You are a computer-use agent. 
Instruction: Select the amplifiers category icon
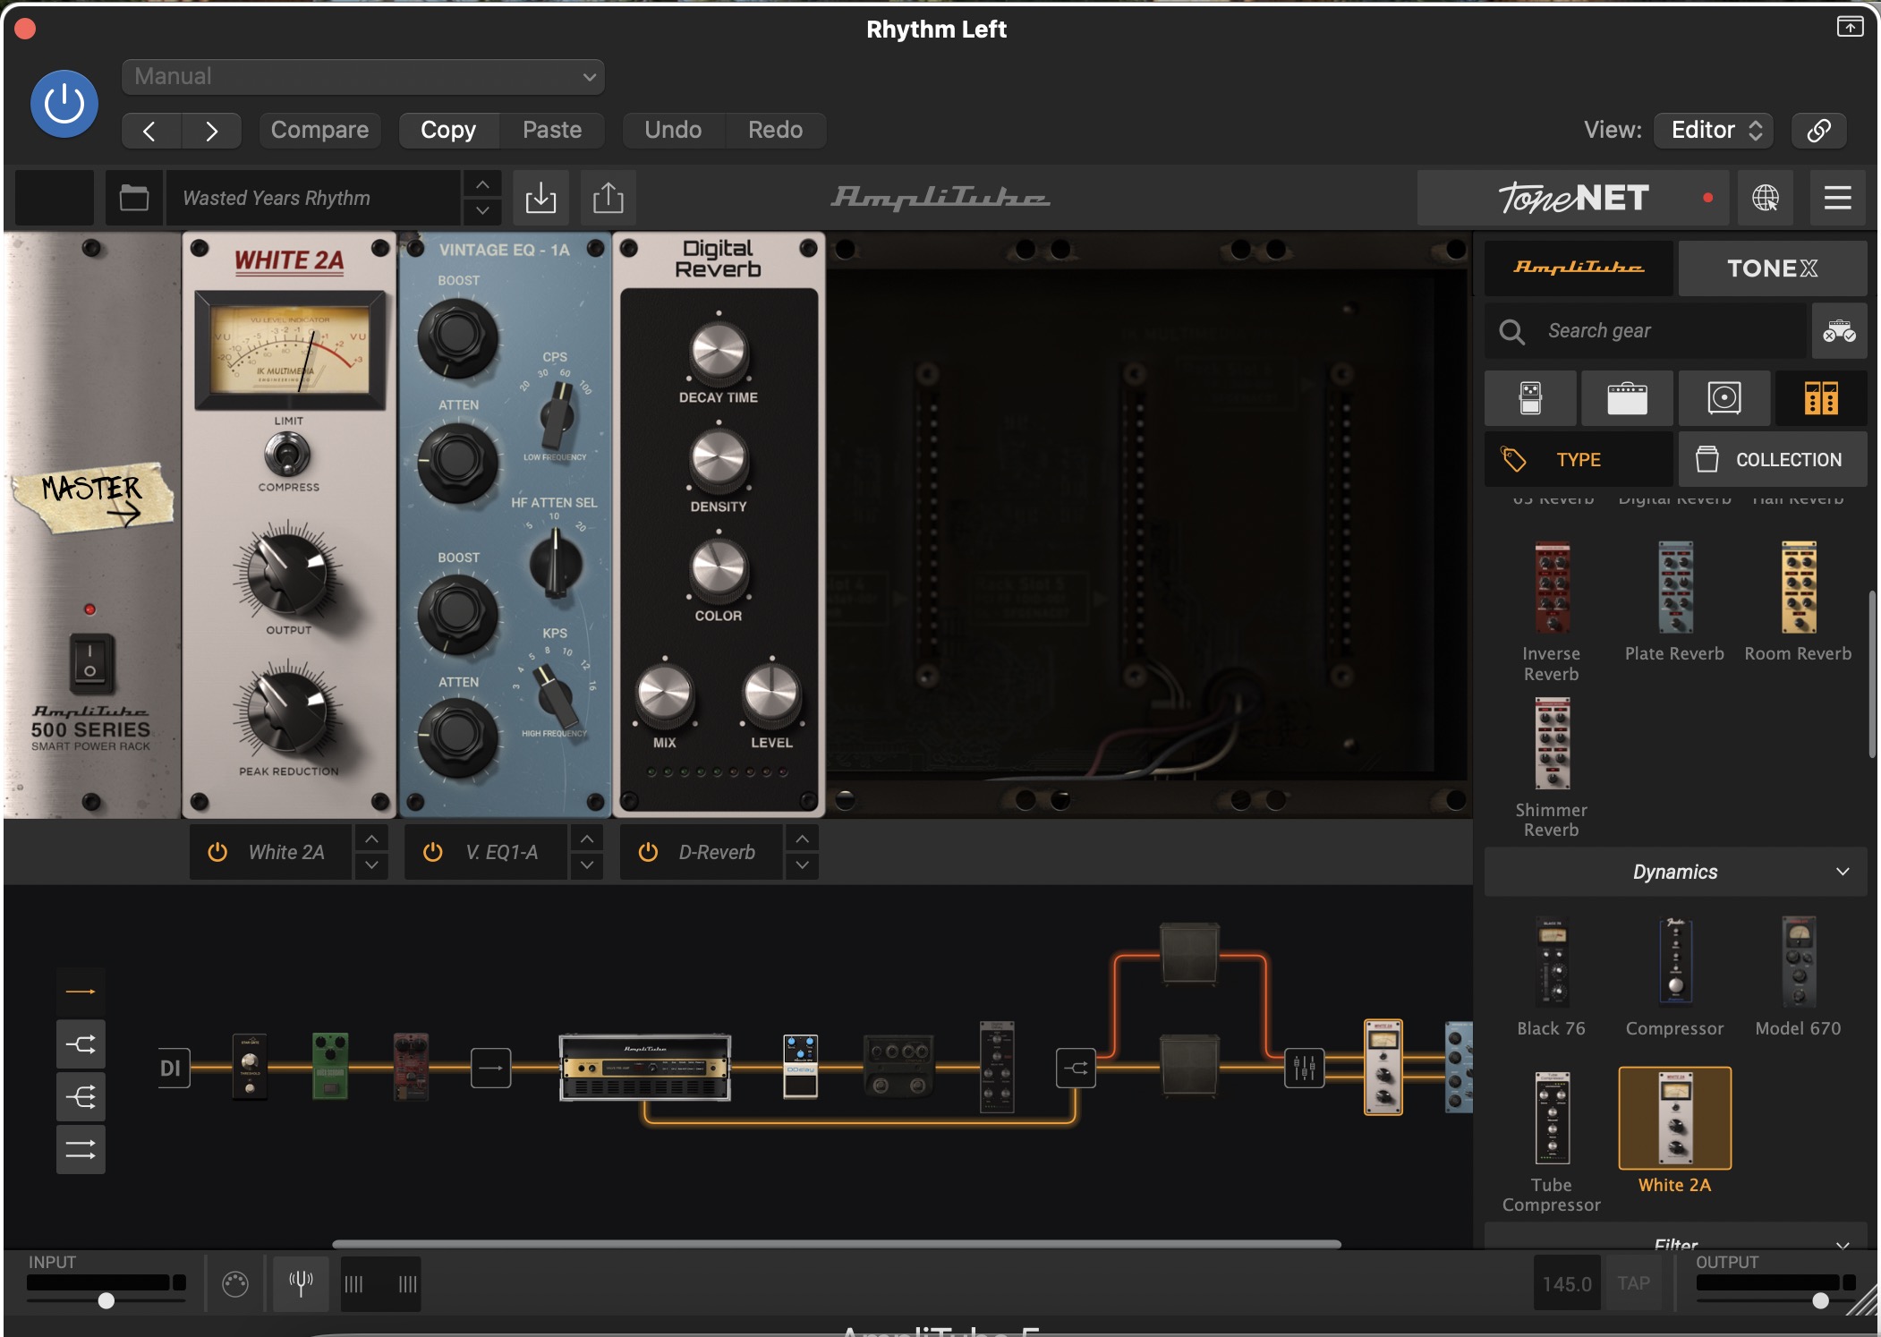1627,398
